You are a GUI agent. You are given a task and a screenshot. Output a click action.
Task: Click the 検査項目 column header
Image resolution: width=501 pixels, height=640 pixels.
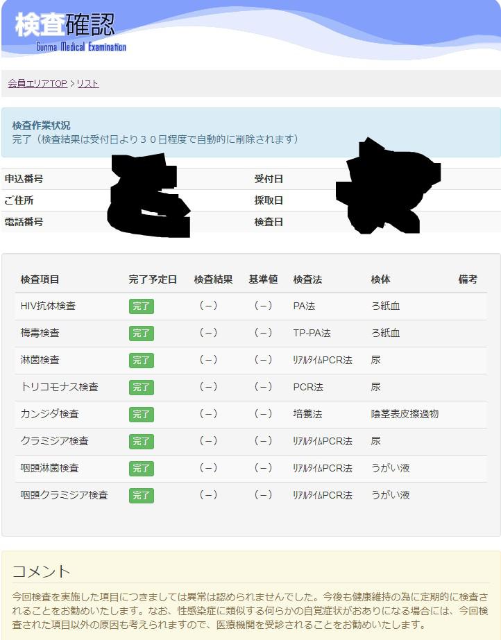(x=40, y=279)
